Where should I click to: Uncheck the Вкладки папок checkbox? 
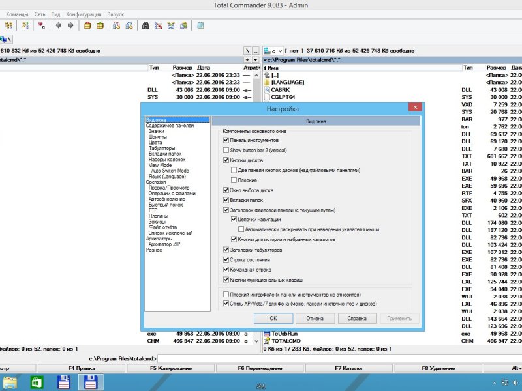pos(226,200)
